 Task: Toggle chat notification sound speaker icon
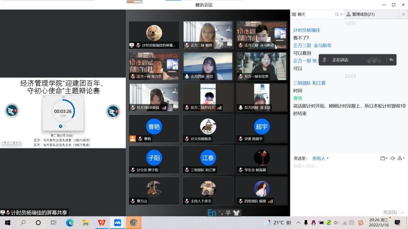click(392, 158)
